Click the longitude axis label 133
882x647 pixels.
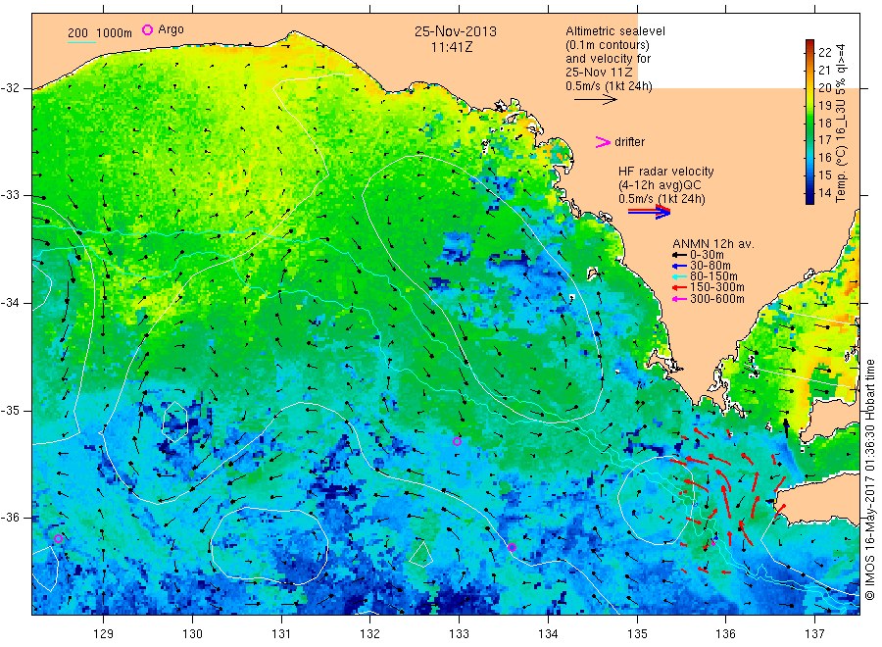[x=459, y=634]
